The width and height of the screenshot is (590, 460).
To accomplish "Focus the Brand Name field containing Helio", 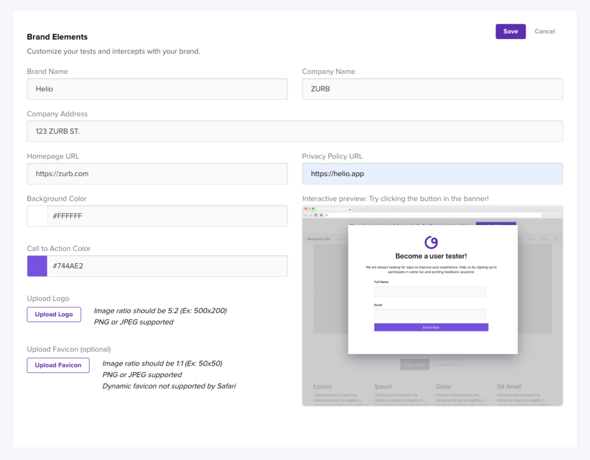I will coord(157,89).
